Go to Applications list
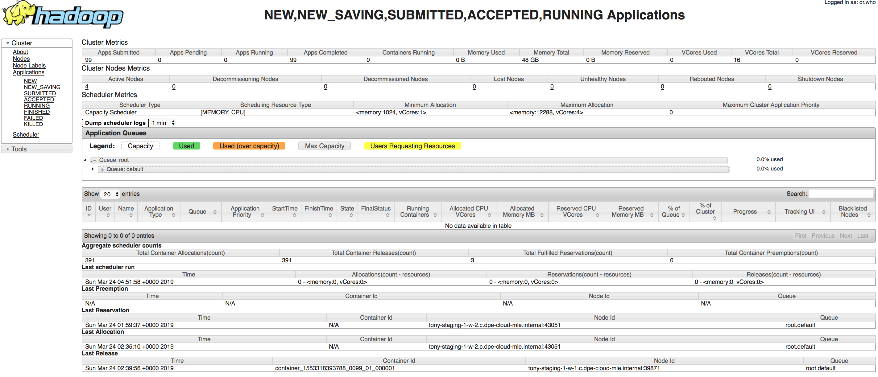 click(28, 72)
